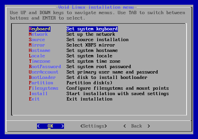
Task: Click 'Set system locale' description
Action: coord(90,56)
